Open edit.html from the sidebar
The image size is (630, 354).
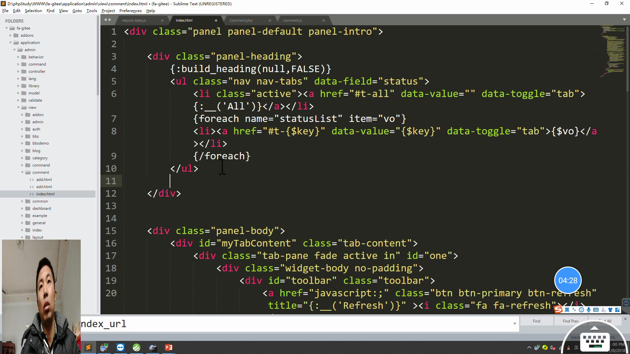point(44,187)
